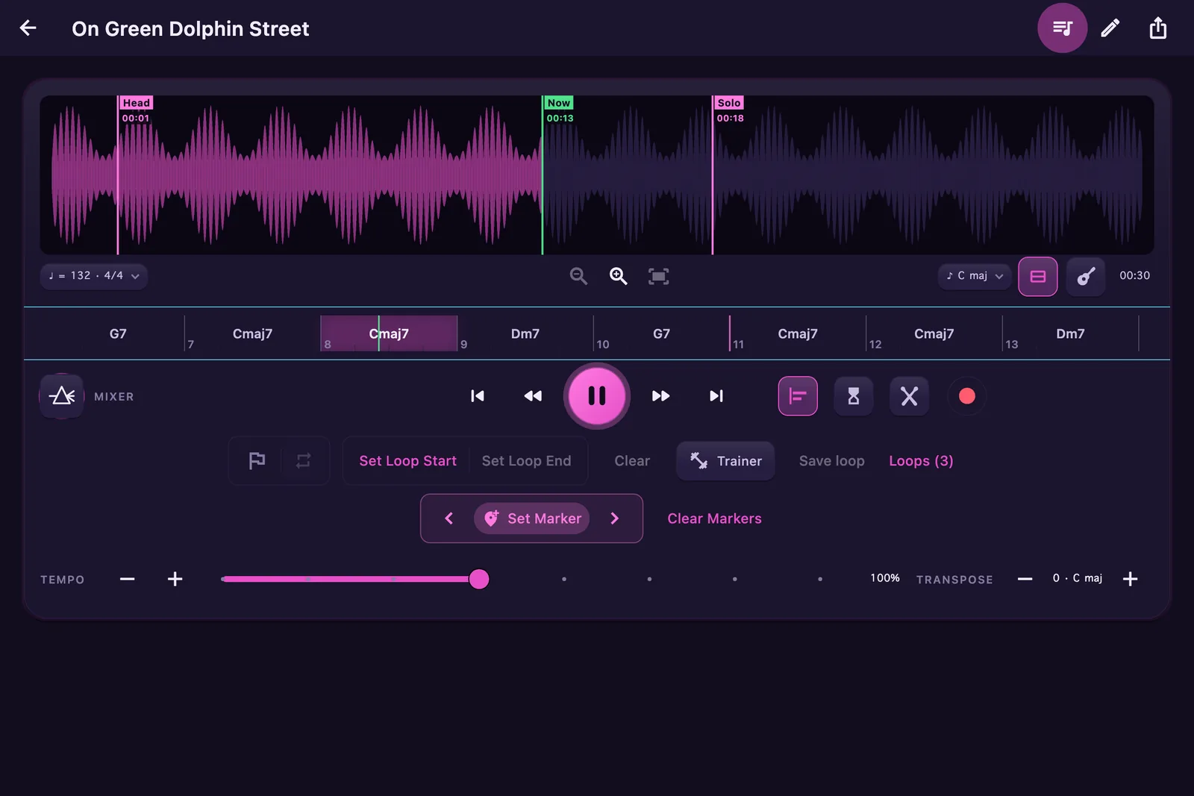Rewind playback
This screenshot has width=1194, height=796.
[x=533, y=396]
